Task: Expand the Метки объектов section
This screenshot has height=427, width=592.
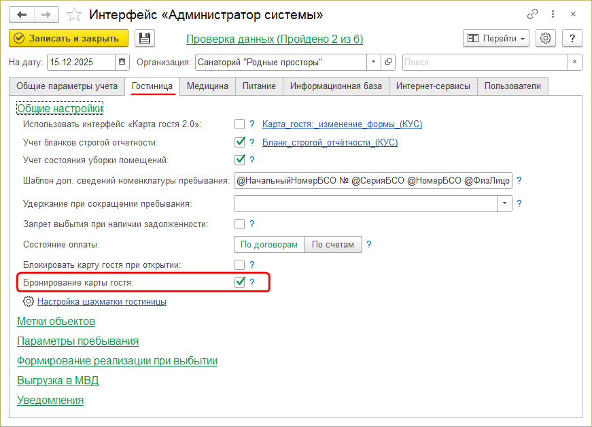Action: tap(56, 322)
